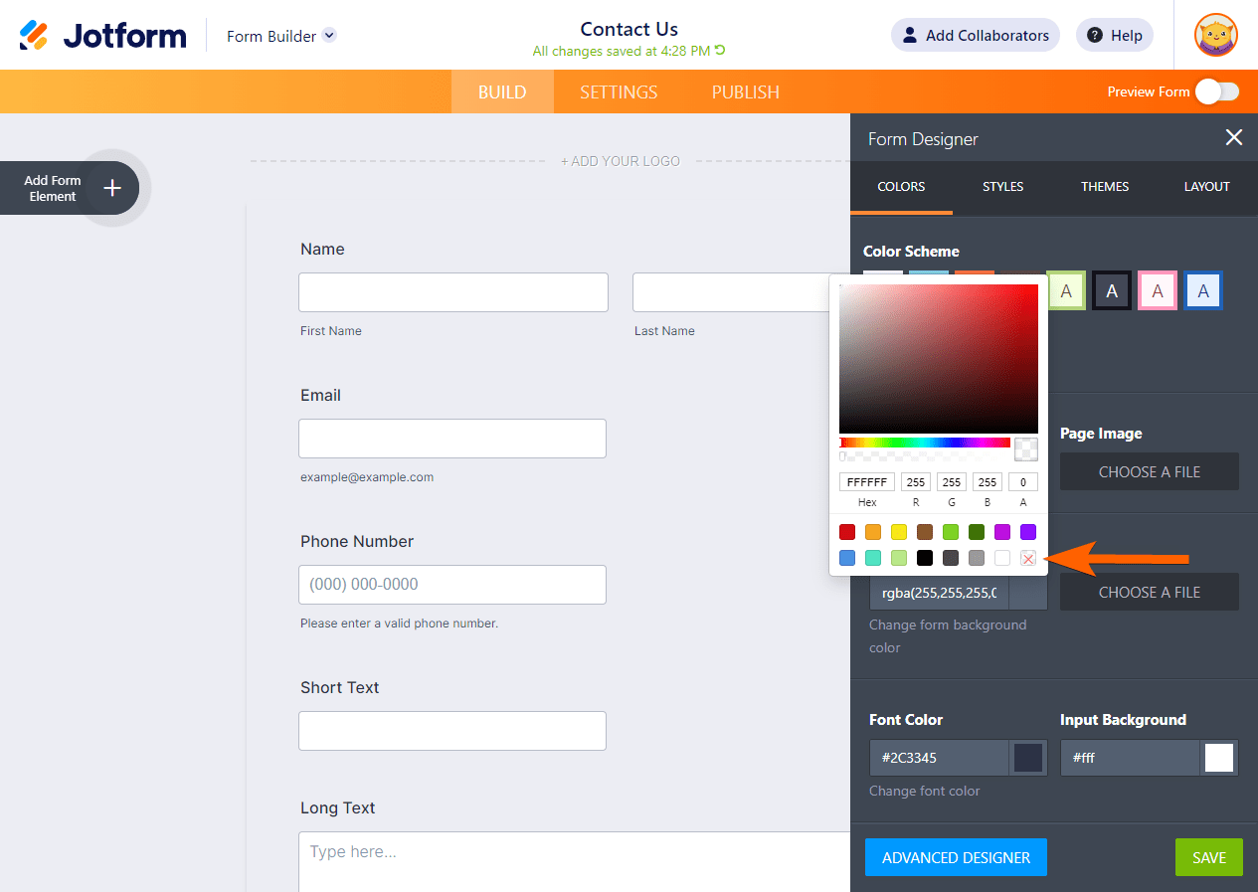Select the dark color scheme thumbnail
The height and width of the screenshot is (892, 1258).
pyautogui.click(x=1112, y=291)
